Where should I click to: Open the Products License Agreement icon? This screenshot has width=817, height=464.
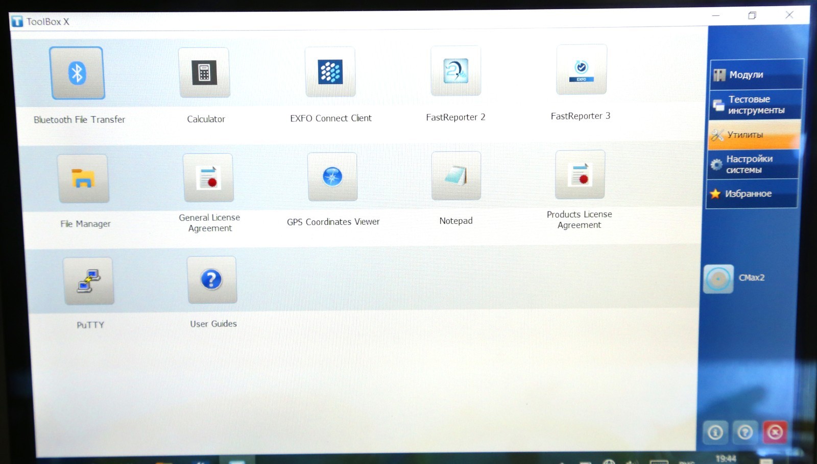click(x=580, y=174)
